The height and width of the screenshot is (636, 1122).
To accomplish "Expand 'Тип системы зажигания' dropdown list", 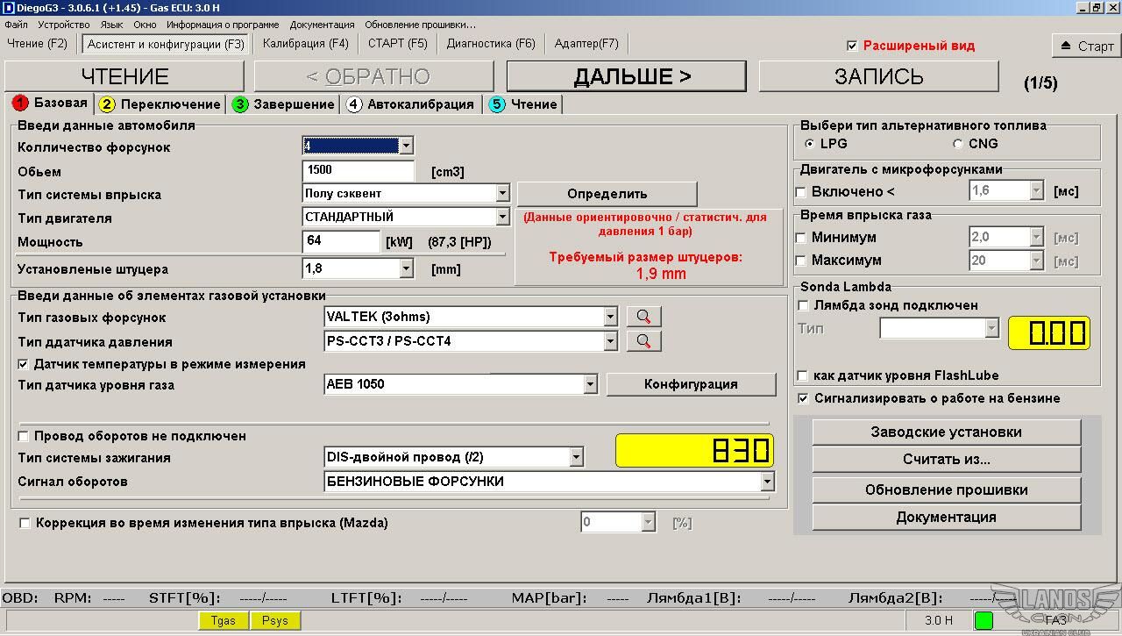I will coord(576,457).
